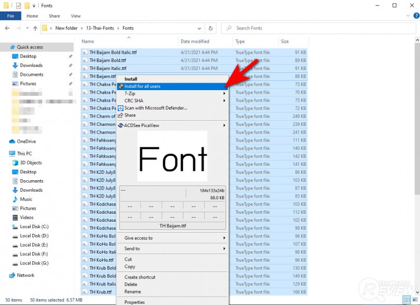Image resolution: width=420 pixels, height=305 pixels.
Task: Open the File ribbon tab
Action: coord(10,16)
